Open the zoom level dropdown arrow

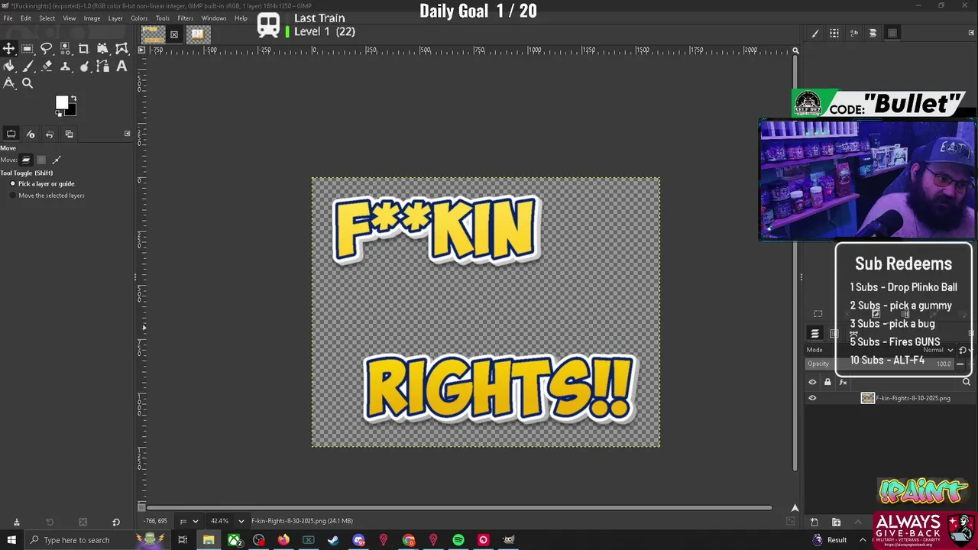[241, 521]
